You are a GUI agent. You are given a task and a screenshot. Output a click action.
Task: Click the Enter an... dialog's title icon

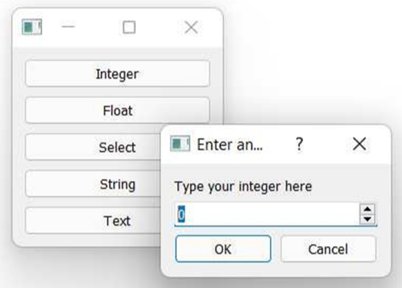pyautogui.click(x=180, y=144)
